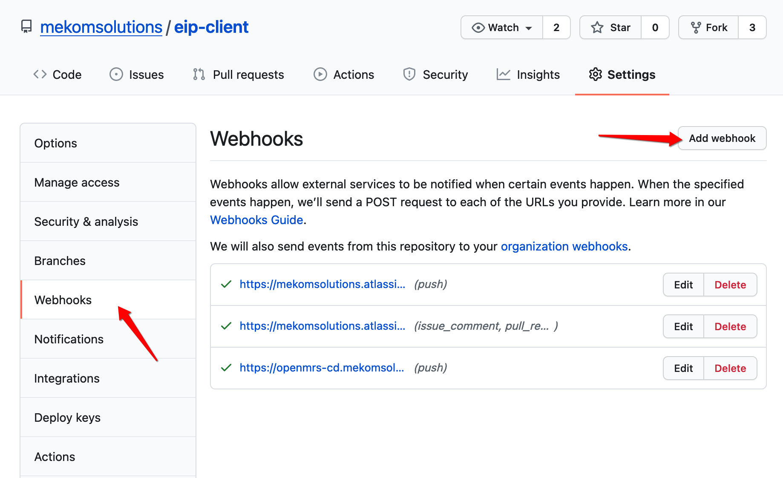Delete the openmrs-cd webhook

click(x=730, y=368)
